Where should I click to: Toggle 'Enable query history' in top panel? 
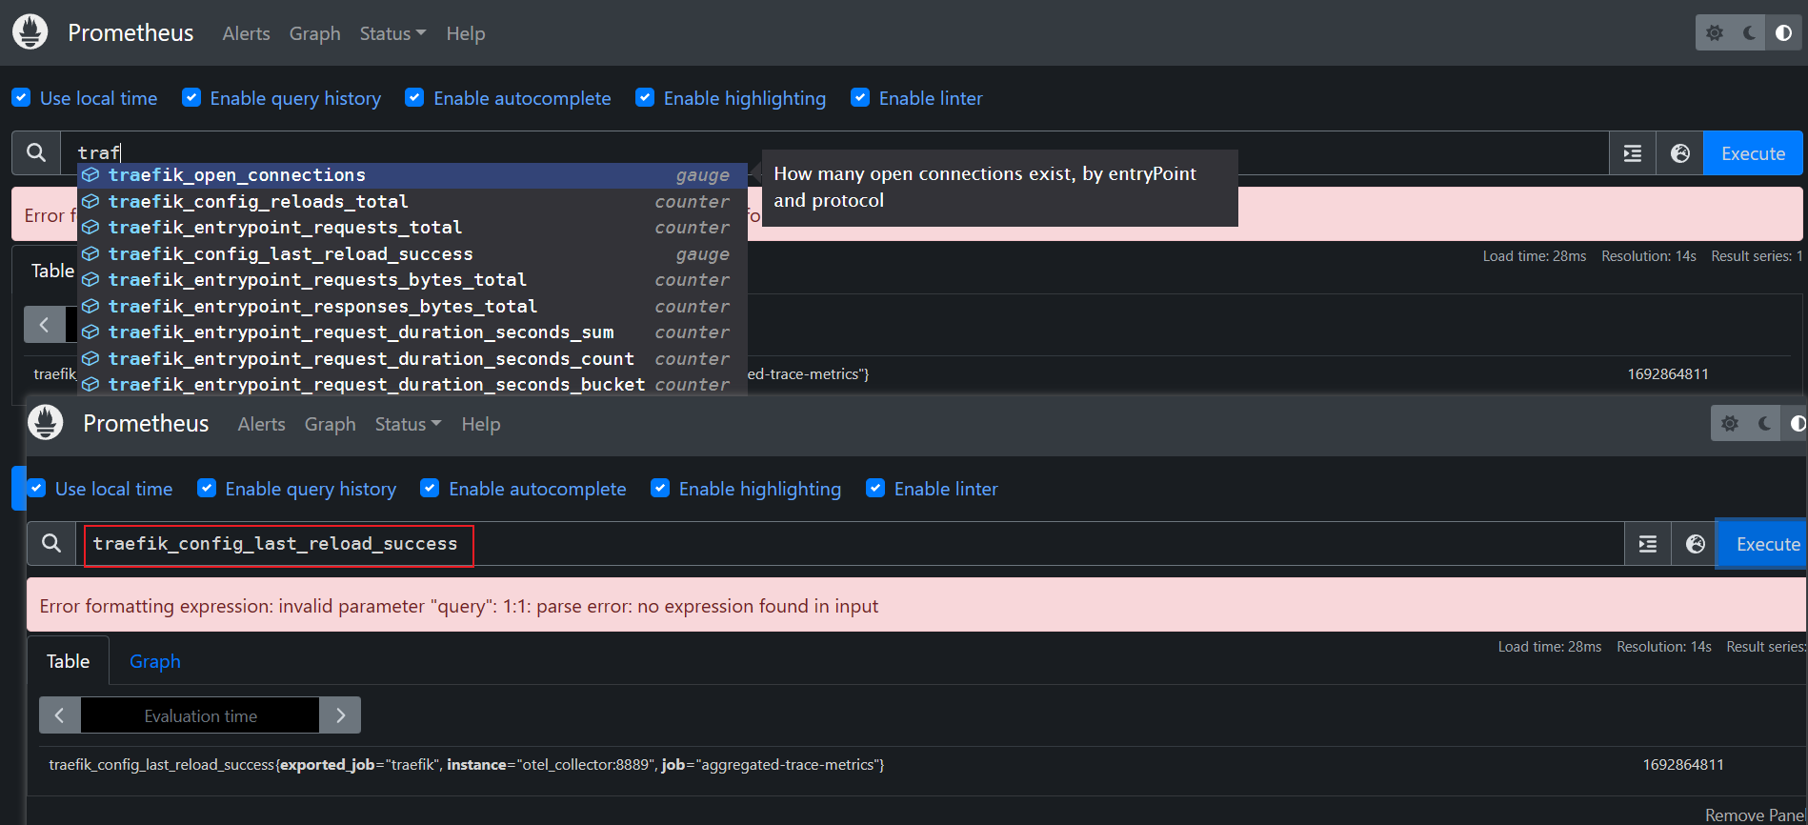191,97
